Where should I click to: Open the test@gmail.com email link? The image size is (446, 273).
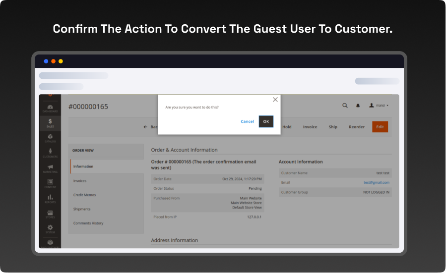376,182
